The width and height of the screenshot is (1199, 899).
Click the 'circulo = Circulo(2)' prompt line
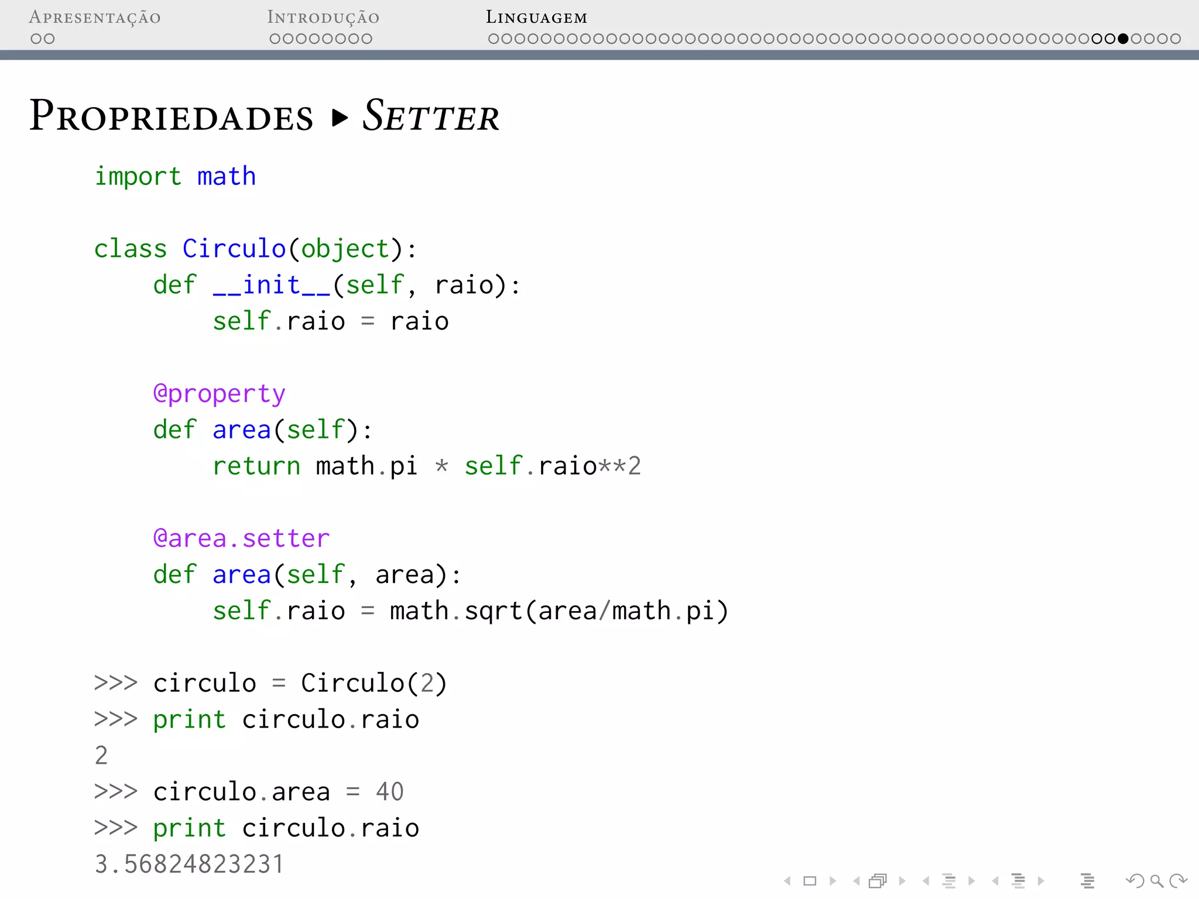pos(270,684)
